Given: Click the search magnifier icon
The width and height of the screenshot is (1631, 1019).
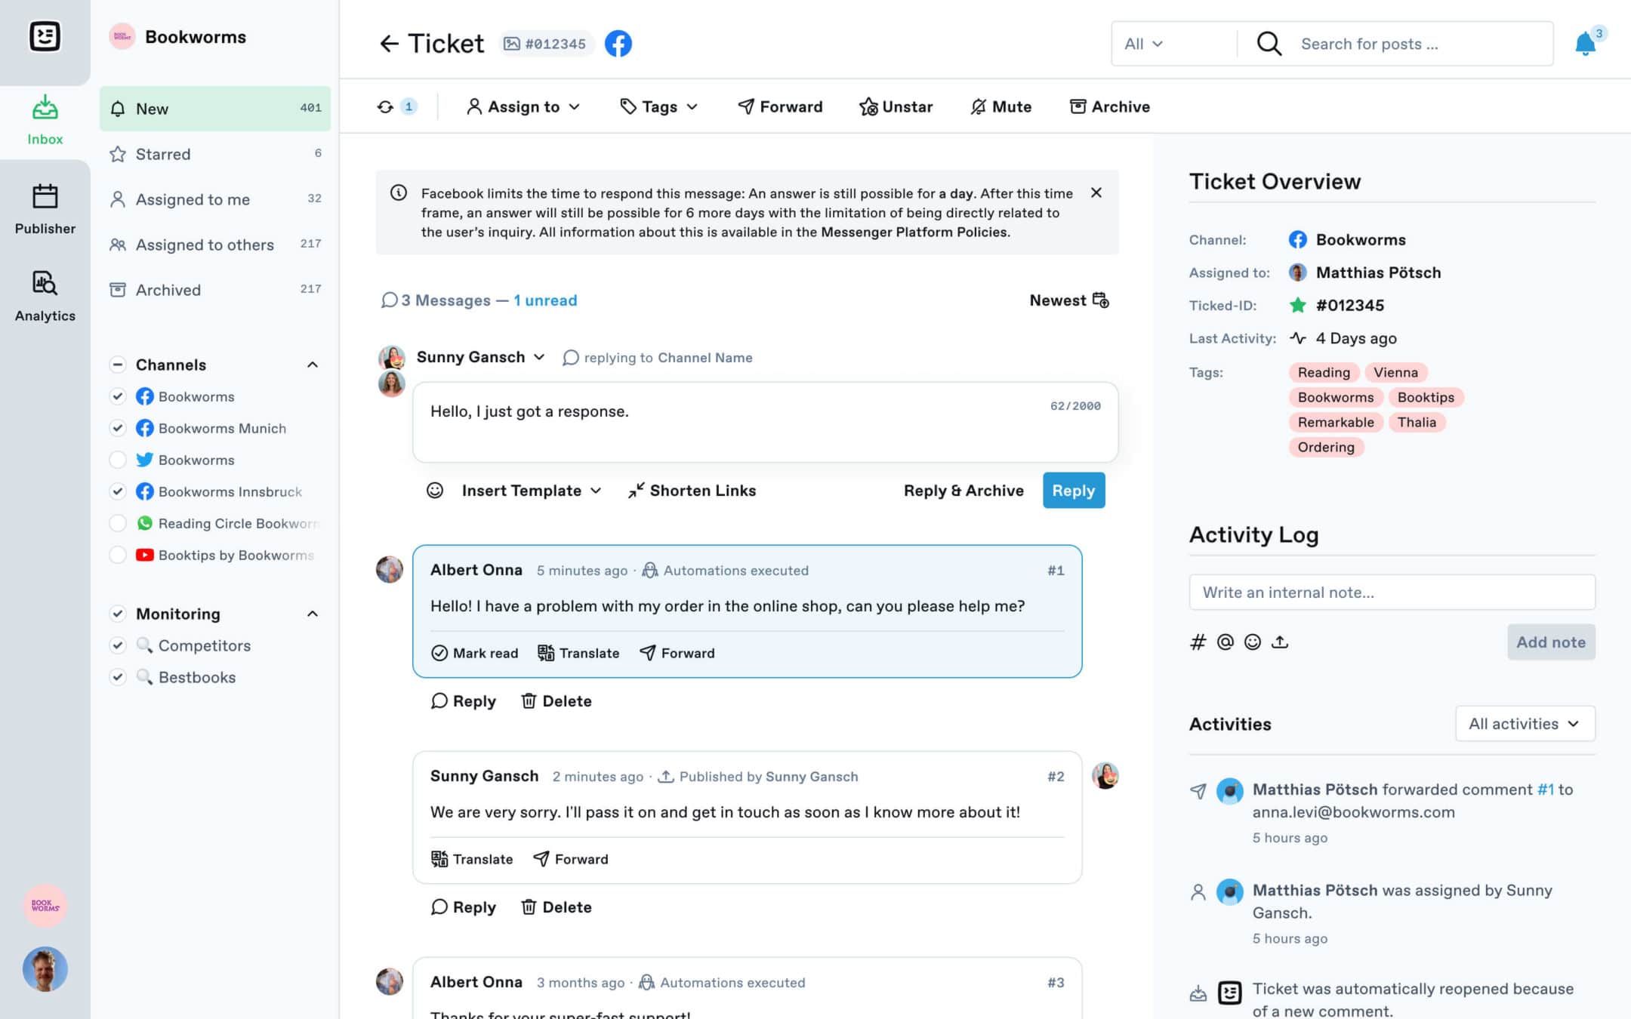Looking at the screenshot, I should pos(1269,44).
